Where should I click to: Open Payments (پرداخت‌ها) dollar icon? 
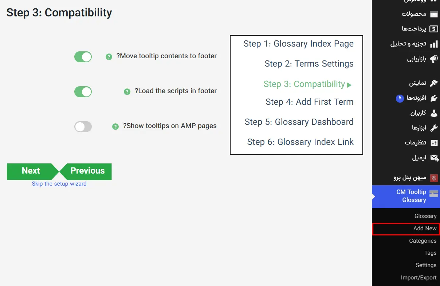[x=434, y=29]
